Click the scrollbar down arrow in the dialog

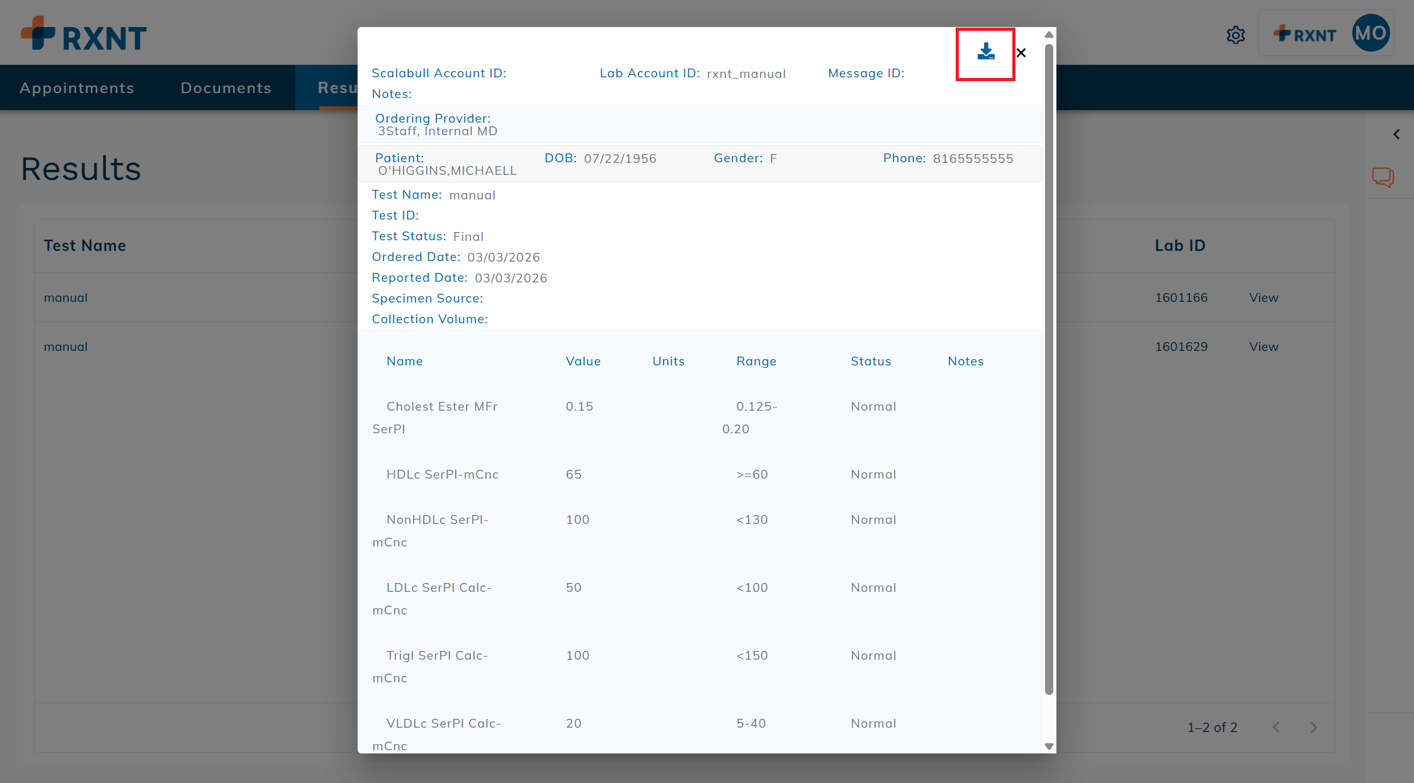coord(1048,746)
